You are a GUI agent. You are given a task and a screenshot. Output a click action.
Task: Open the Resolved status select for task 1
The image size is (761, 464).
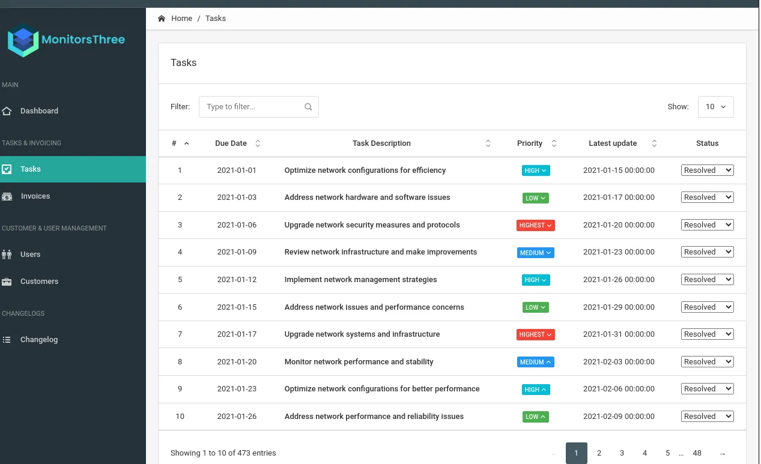tap(708, 170)
